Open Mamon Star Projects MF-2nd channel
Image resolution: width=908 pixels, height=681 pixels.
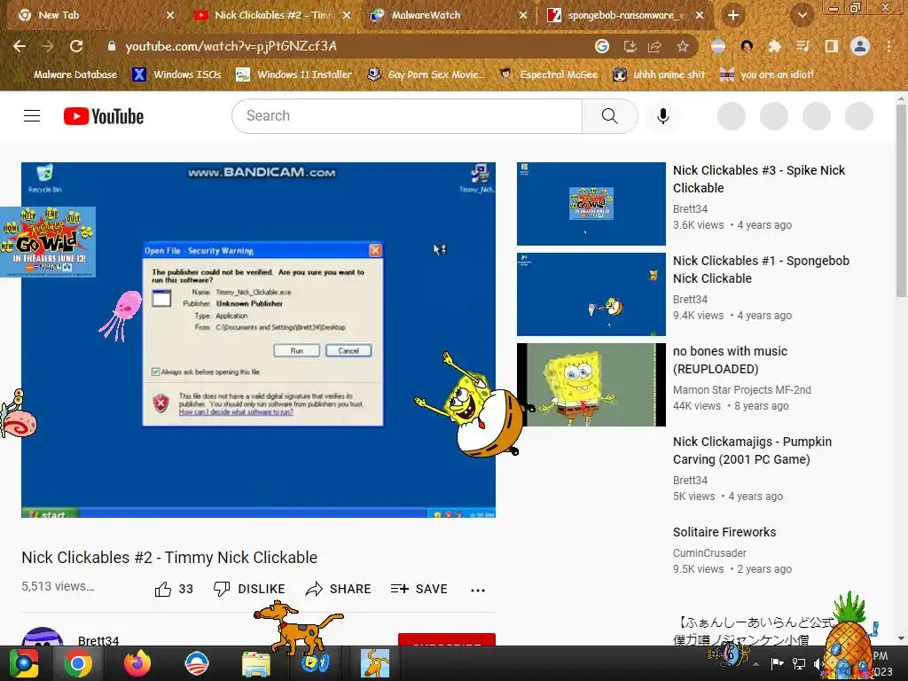pos(742,390)
